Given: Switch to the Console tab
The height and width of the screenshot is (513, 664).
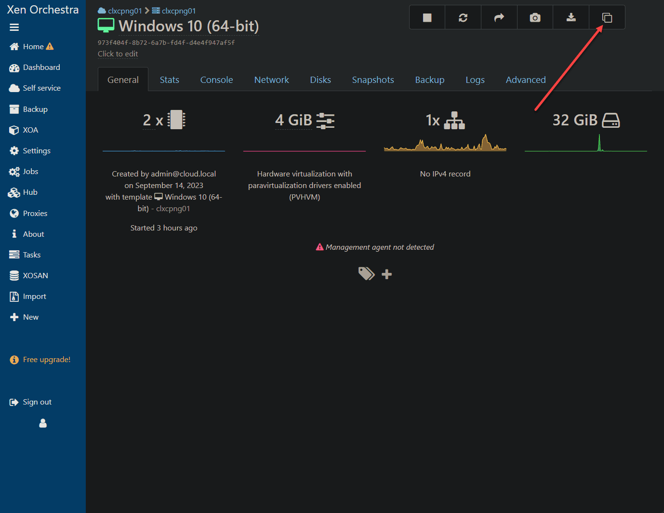Looking at the screenshot, I should [217, 80].
